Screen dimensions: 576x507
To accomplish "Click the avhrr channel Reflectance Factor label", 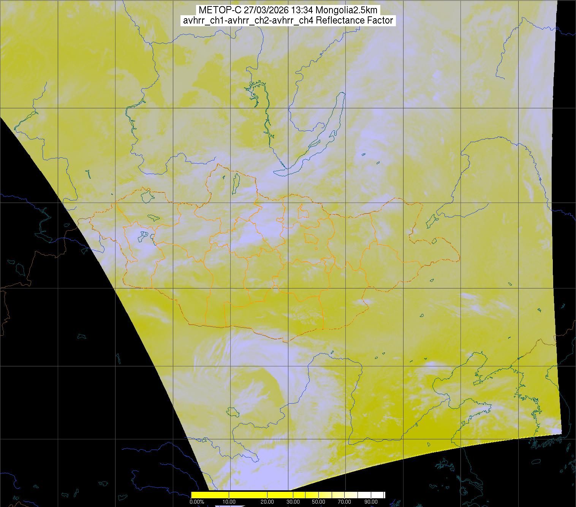I will pyautogui.click(x=288, y=21).
